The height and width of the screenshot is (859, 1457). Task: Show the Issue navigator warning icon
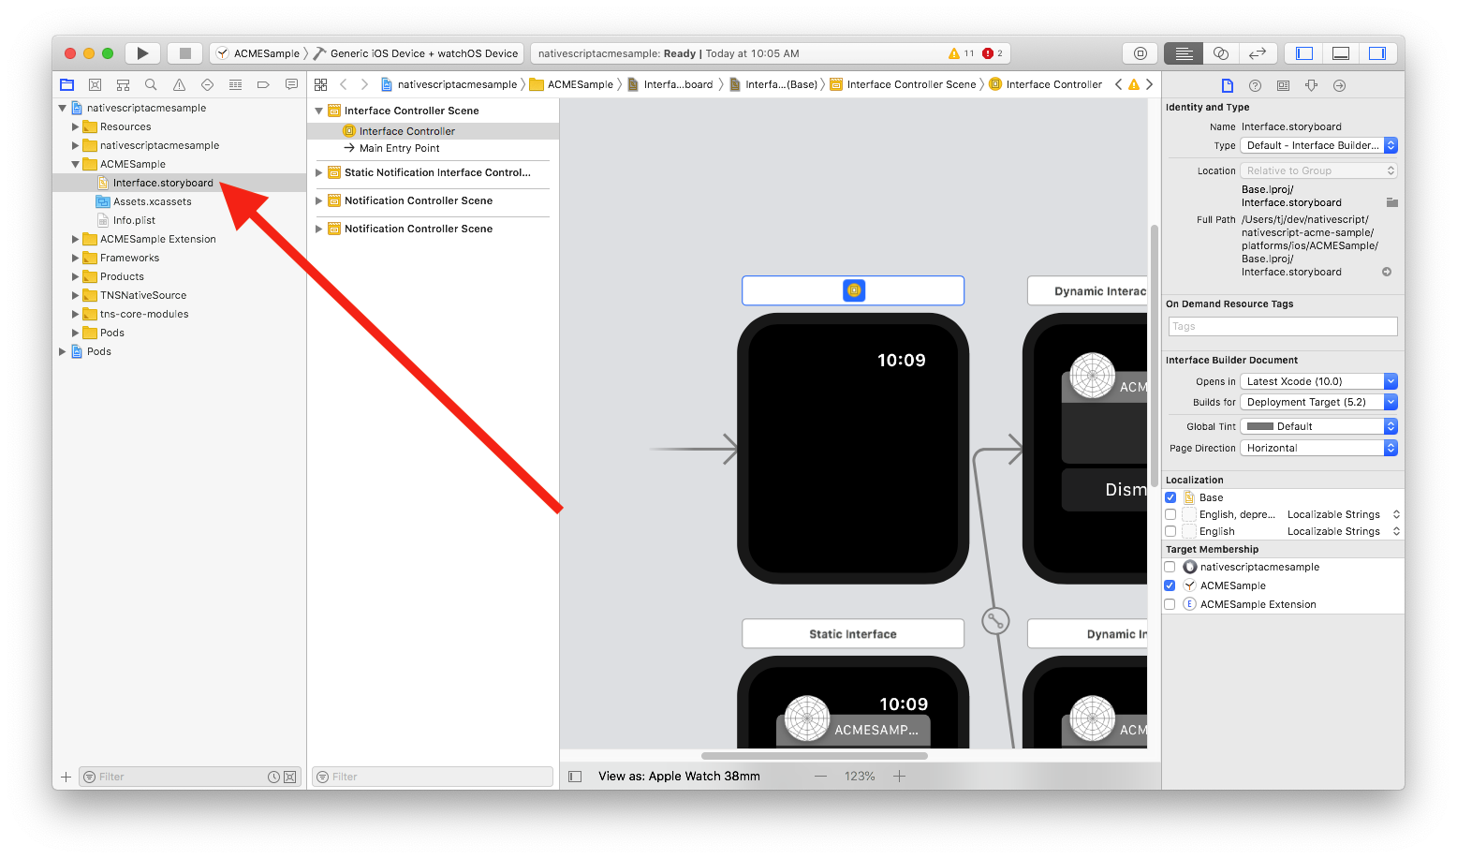(179, 84)
